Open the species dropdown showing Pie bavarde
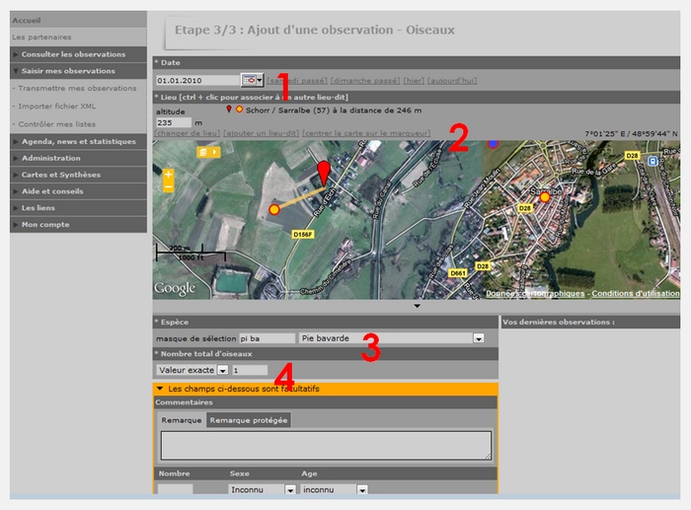Viewport: 691px width, 510px height. 479,338
